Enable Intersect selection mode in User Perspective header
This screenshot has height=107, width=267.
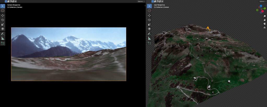click(x=162, y=1)
